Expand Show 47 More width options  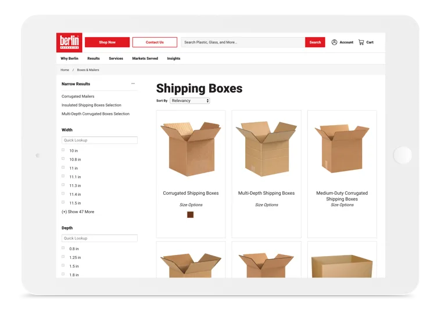point(78,212)
